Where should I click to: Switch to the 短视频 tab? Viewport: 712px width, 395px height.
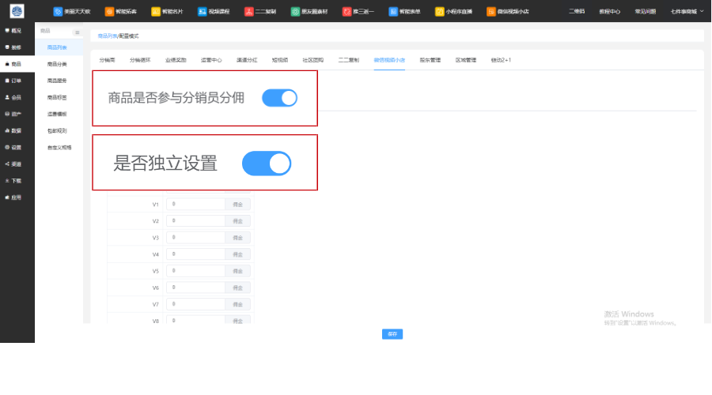pyautogui.click(x=280, y=60)
